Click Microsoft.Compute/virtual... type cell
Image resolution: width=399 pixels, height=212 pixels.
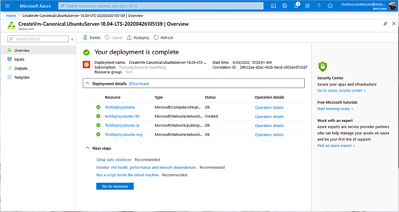(x=178, y=107)
